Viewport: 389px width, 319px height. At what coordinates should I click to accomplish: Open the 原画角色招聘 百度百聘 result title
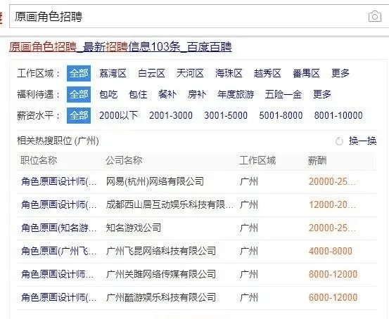coord(120,47)
